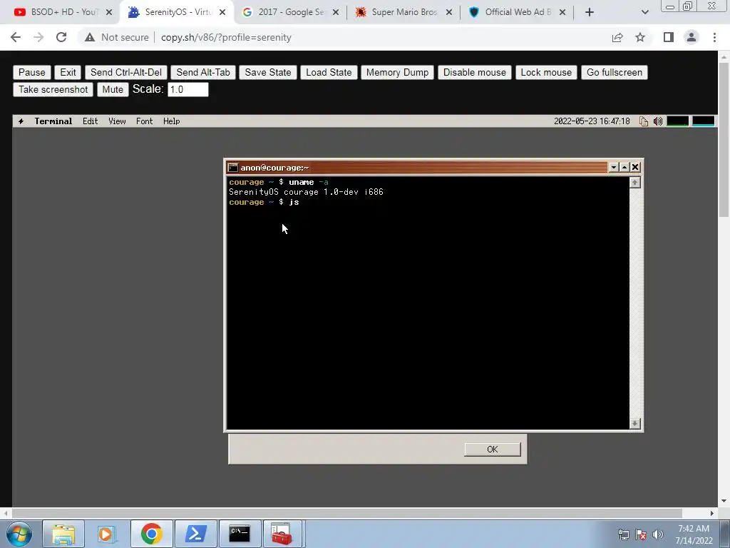Screen dimensions: 730x548
Task: Open the browser side panel
Action: 669,37
